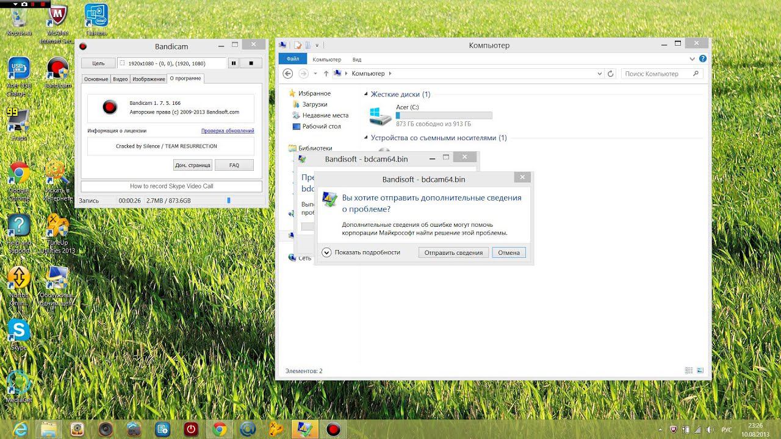Viewport: 781px width, 439px height.
Task: Click the red Bandicam logo in About panel
Action: (110, 107)
